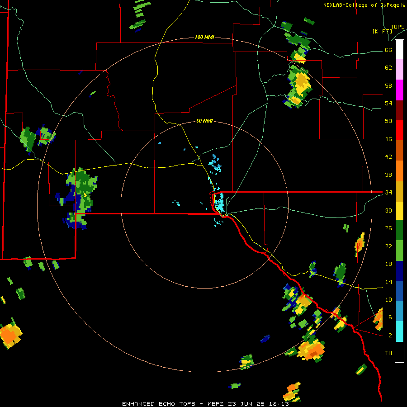The image size is (407, 407).
Task: Click the TOPS legend title
Action: click(398, 27)
